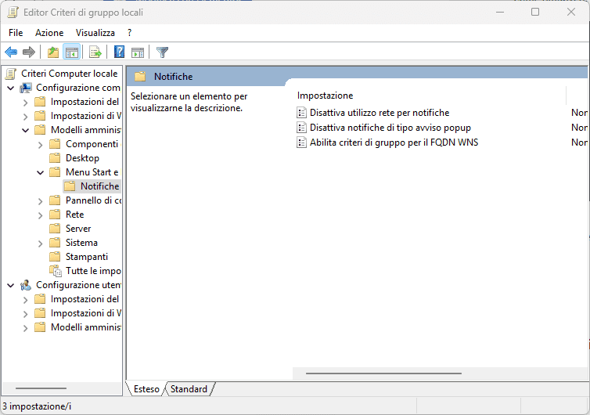This screenshot has width=590, height=415.
Task: Select Disattiva utilizzo rete per notifiche
Action: click(x=380, y=113)
